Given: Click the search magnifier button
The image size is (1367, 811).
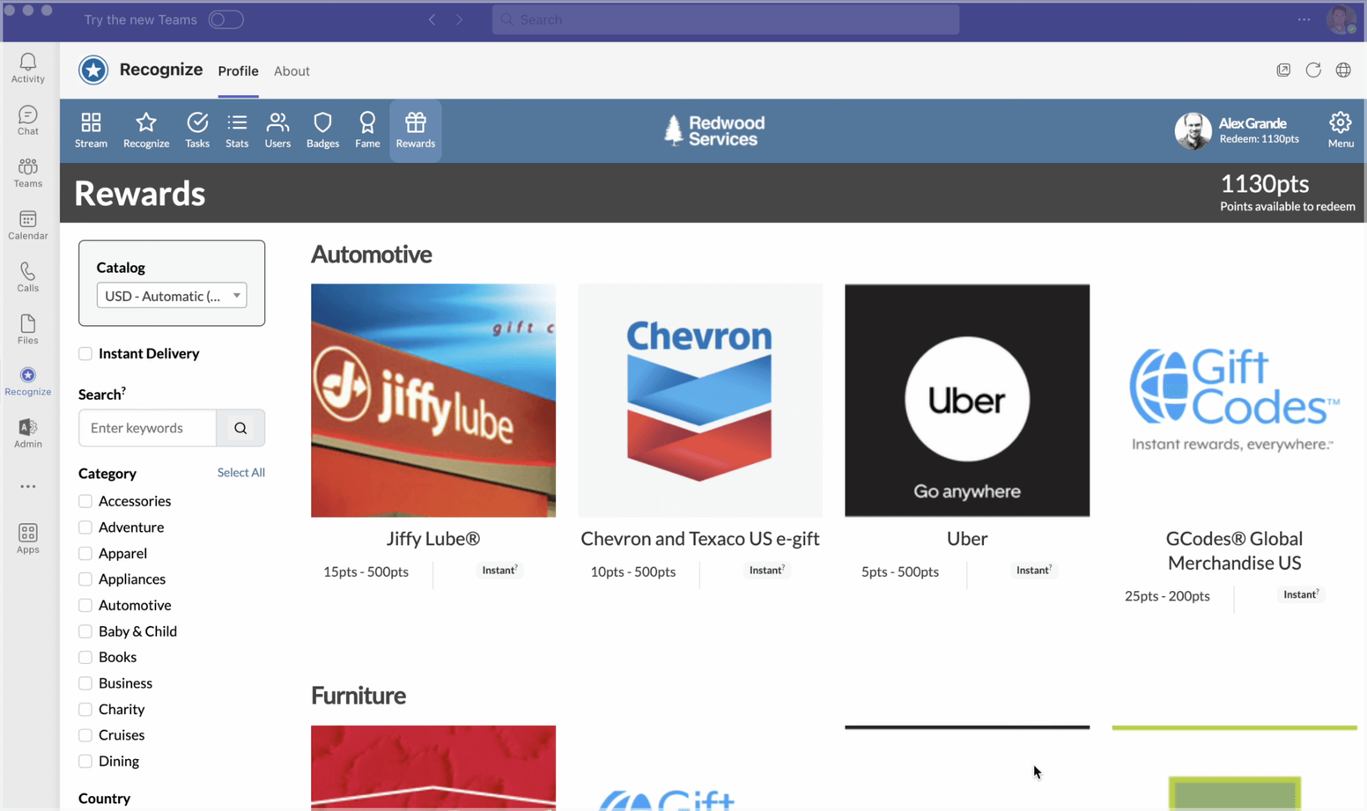Looking at the screenshot, I should [240, 428].
